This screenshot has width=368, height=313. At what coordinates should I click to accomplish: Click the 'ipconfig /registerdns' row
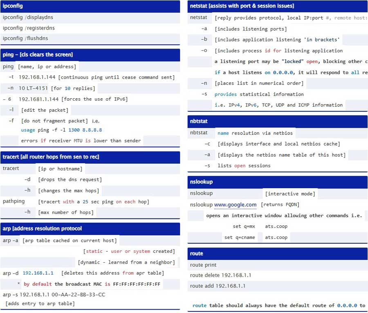coord(90,28)
